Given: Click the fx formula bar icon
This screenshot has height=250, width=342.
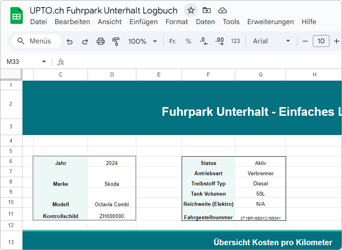Looking at the screenshot, I should pos(61,62).
